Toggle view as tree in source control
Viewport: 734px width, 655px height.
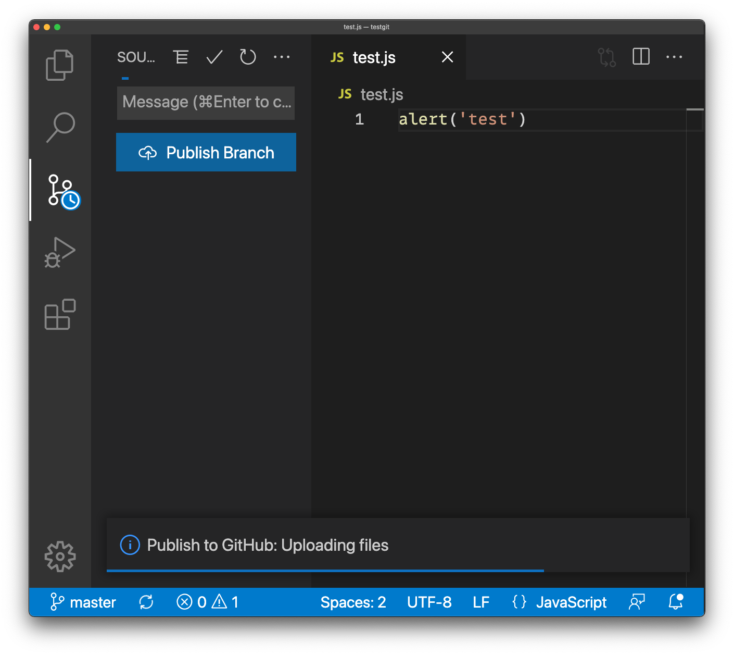tap(181, 57)
